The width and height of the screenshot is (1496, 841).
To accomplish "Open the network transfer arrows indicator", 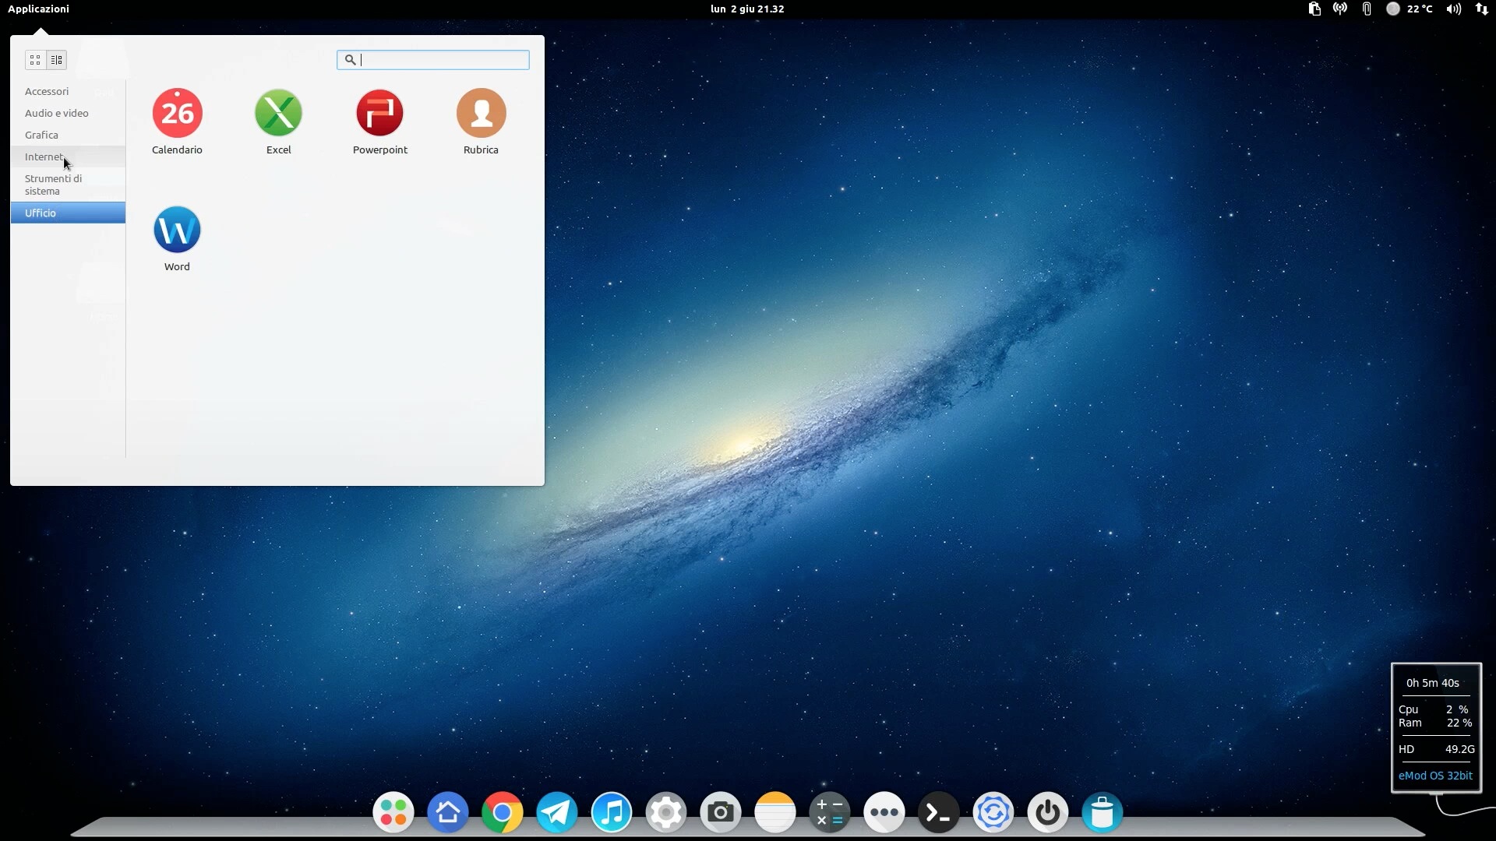I will click(1482, 9).
